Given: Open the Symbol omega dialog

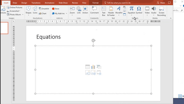Looking at the screenshot, I should 139,10.
